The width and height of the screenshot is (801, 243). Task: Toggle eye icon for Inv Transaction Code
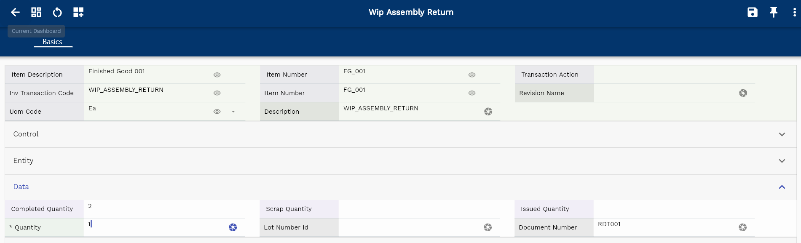click(217, 93)
